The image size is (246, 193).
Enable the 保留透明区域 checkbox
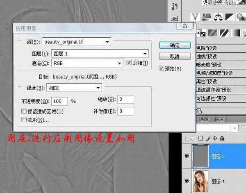click(x=24, y=111)
